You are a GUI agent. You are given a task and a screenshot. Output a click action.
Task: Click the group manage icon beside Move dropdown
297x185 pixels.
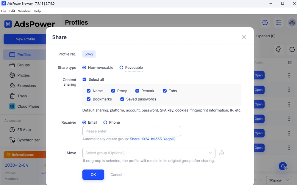click(x=221, y=153)
